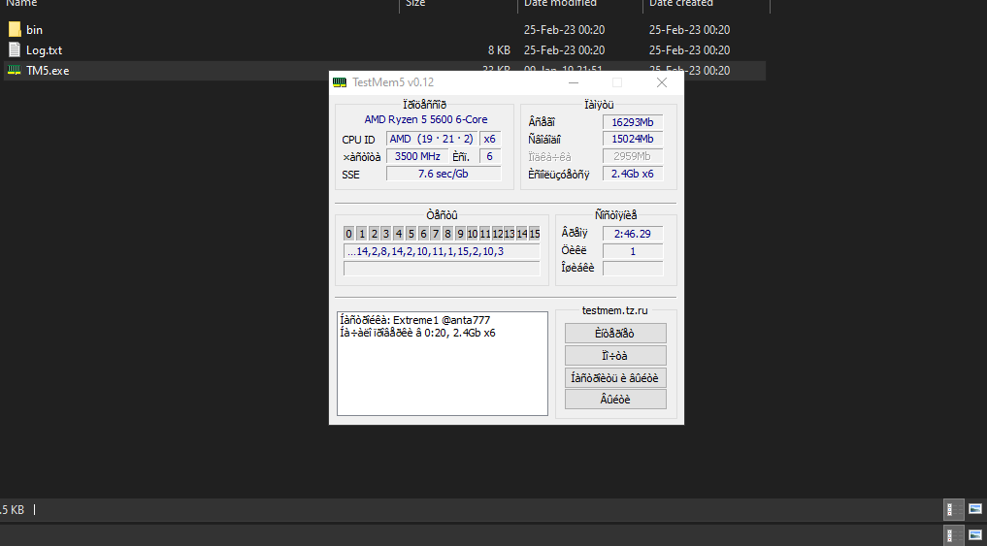The height and width of the screenshot is (546, 987).
Task: Click the '3500 MHz' frequency value
Action: click(x=417, y=156)
